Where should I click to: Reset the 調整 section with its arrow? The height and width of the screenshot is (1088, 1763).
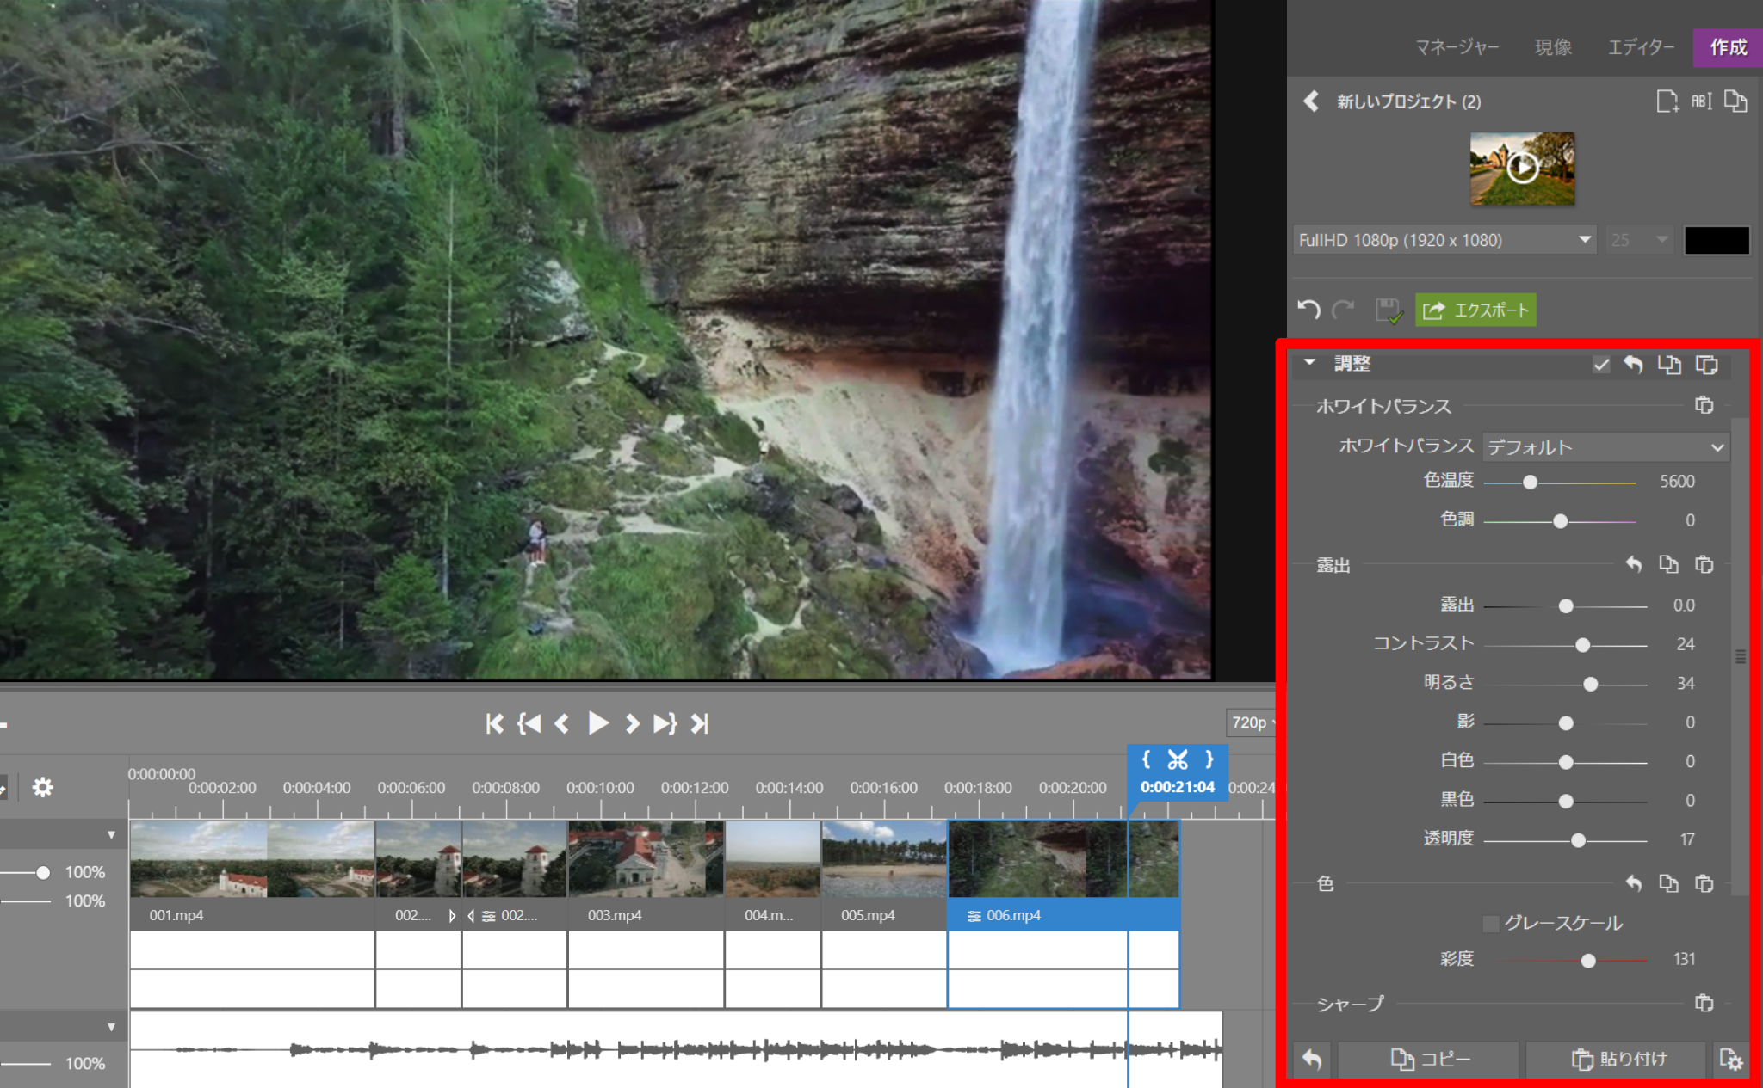[1633, 365]
